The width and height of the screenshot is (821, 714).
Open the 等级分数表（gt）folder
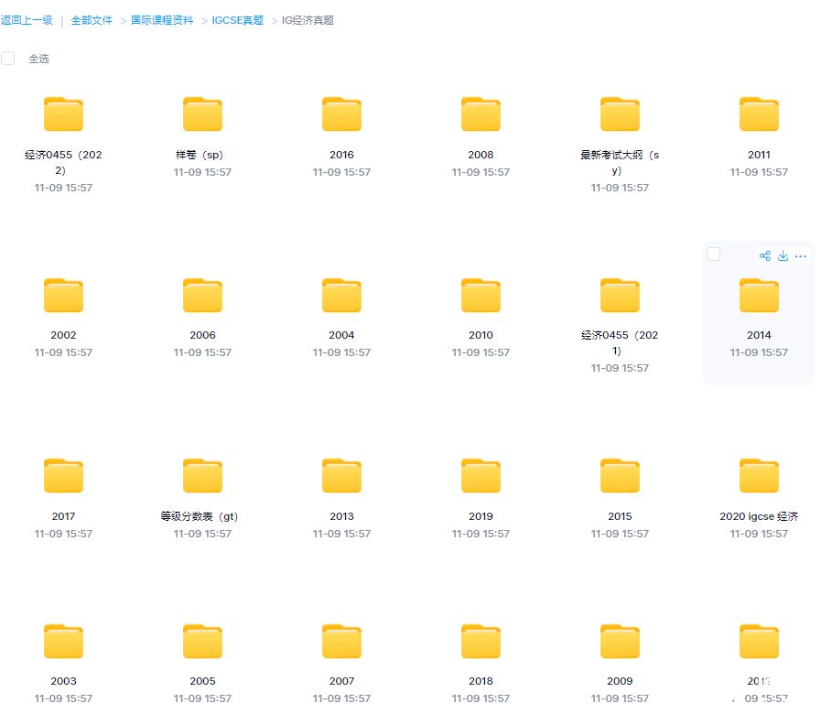pos(202,476)
